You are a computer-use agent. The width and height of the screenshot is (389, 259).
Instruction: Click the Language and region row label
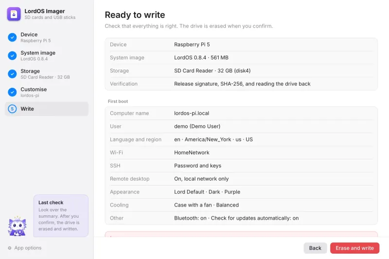point(136,139)
